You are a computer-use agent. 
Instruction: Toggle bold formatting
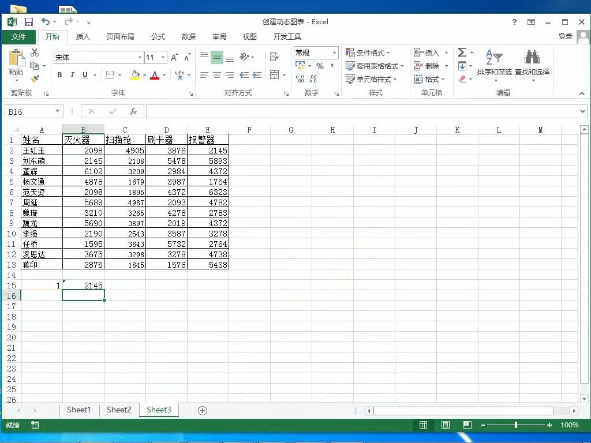tap(59, 75)
